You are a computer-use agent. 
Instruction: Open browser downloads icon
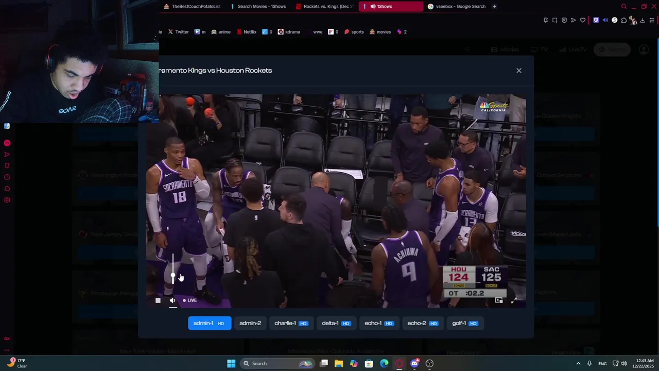(x=643, y=21)
